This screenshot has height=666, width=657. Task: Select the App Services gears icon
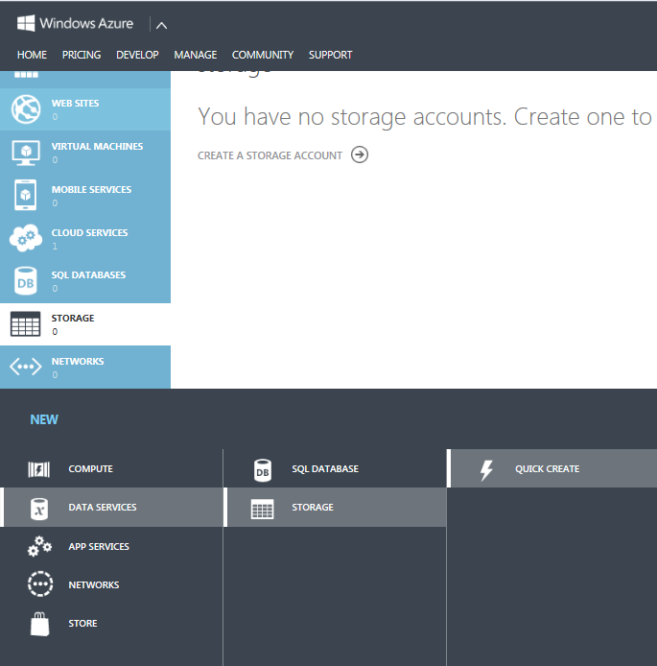click(39, 546)
